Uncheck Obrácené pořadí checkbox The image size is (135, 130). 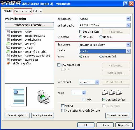point(104,100)
